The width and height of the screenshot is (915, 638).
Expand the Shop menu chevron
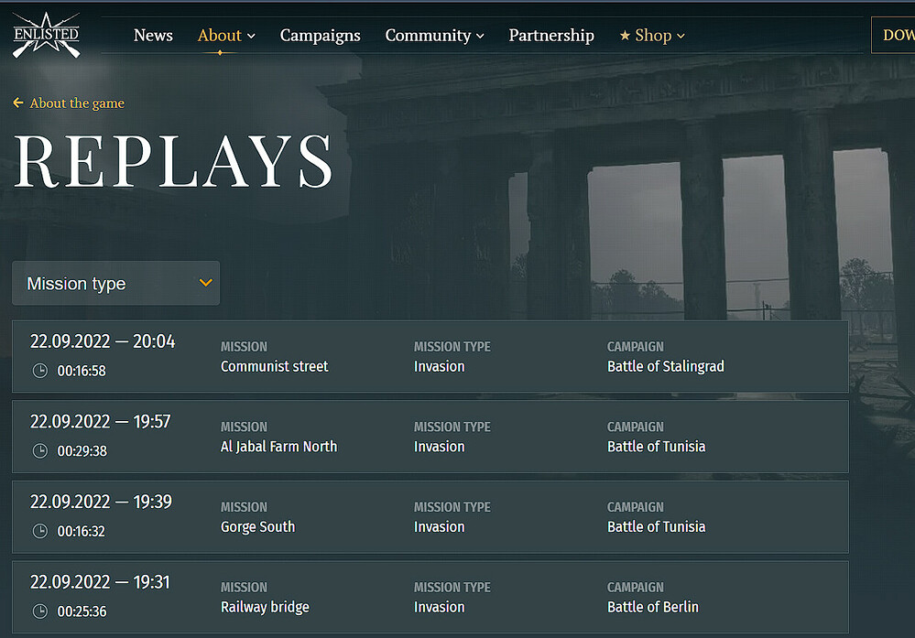point(681,37)
